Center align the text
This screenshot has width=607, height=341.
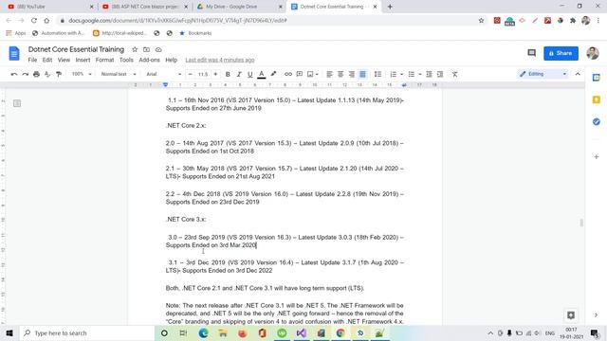[340, 74]
